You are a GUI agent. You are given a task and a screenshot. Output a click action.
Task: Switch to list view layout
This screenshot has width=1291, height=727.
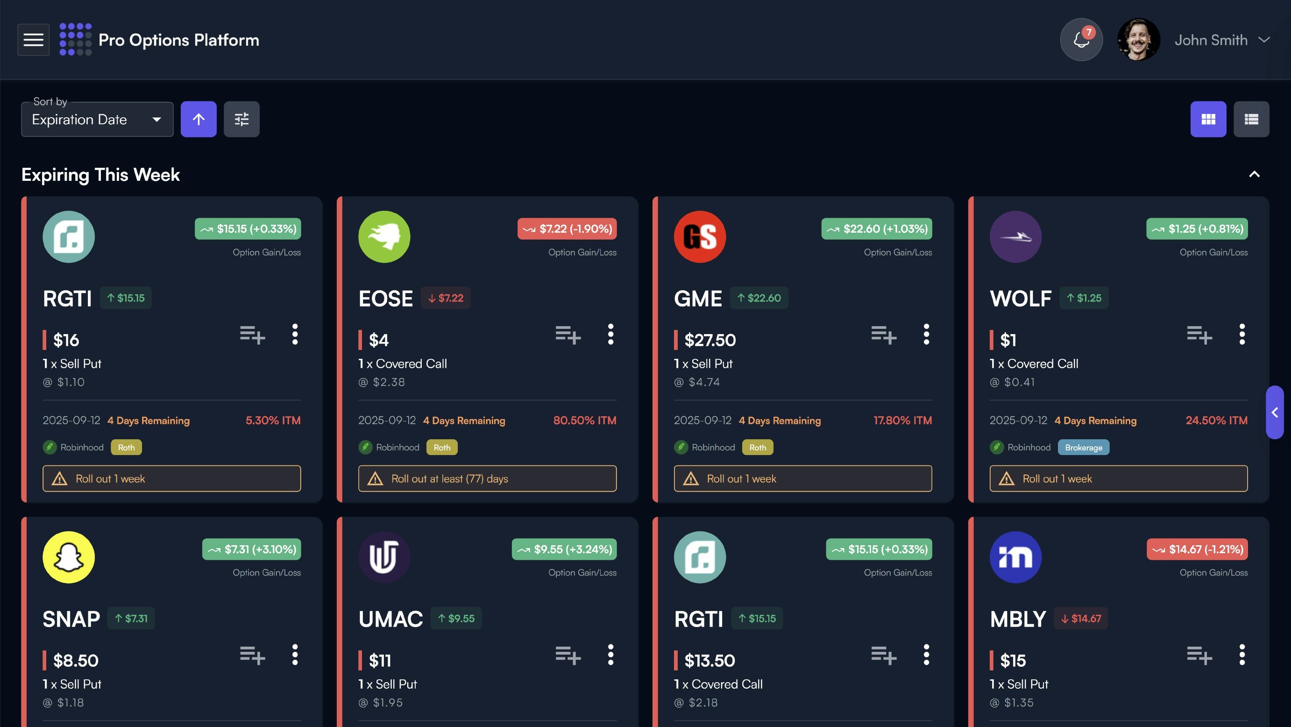click(x=1251, y=119)
